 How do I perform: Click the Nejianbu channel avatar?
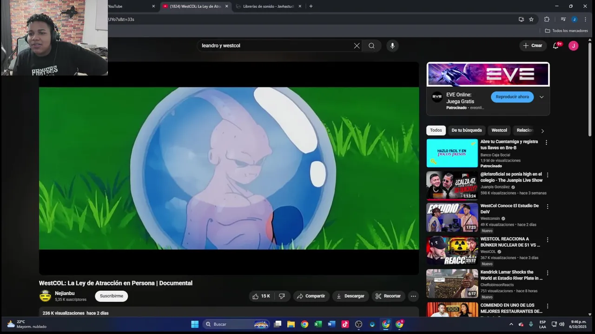[45, 296]
